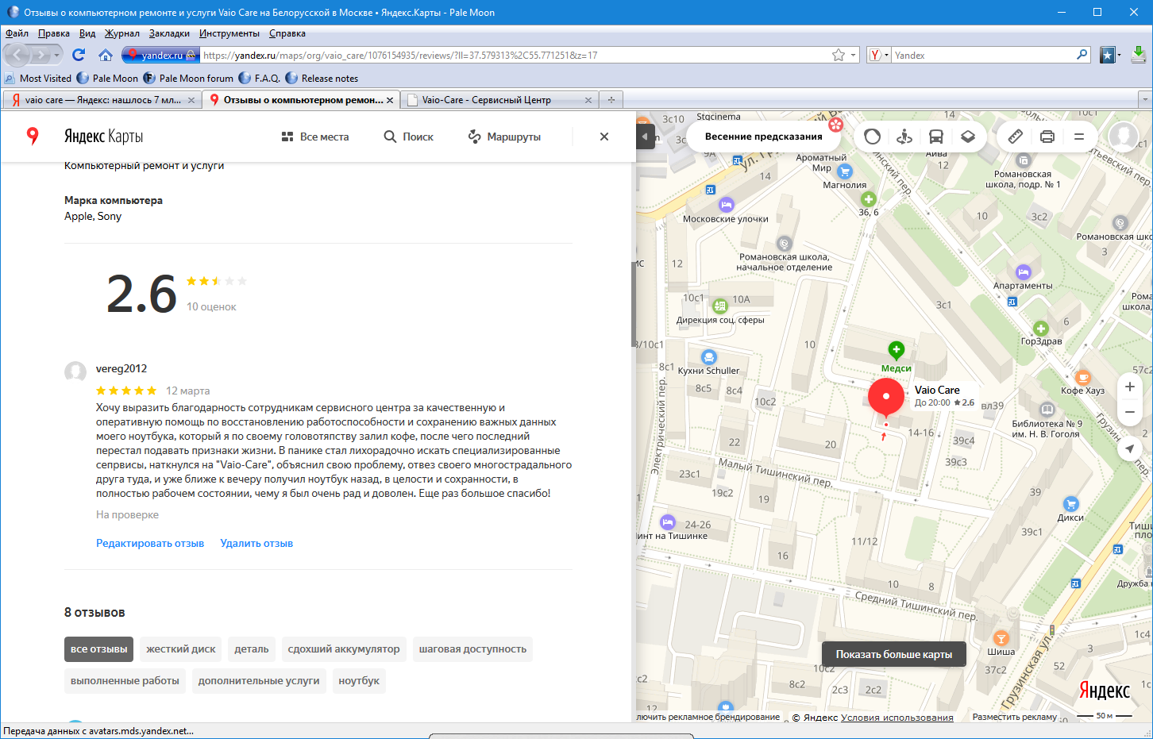Image resolution: width=1153 pixels, height=739 pixels.
Task: Open a new tab with plus button
Action: click(x=611, y=100)
